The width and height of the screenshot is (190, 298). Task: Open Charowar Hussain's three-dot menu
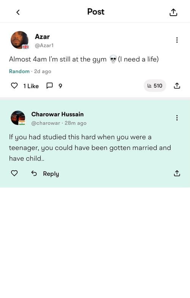[177, 118]
